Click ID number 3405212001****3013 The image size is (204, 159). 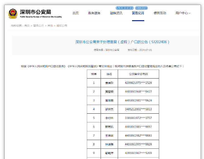pyautogui.click(x=138, y=109)
